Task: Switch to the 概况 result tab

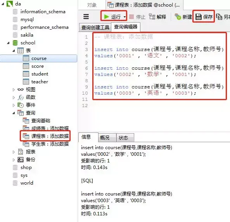Action: (107, 138)
